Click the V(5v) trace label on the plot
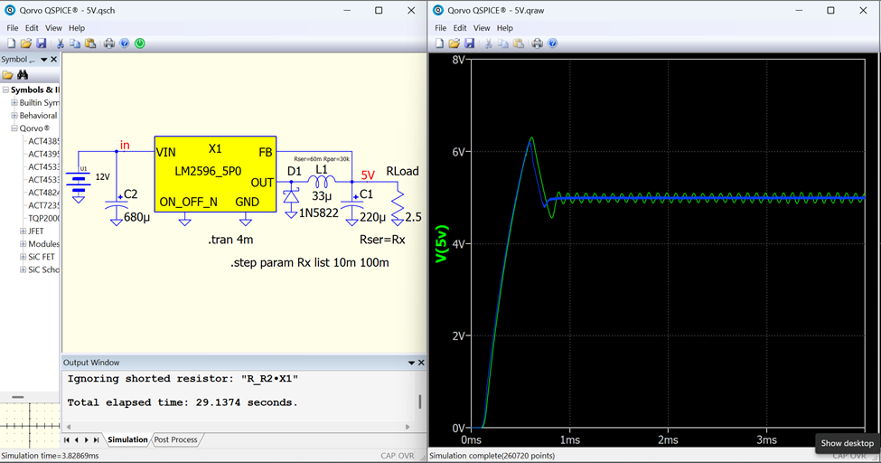 tap(440, 244)
